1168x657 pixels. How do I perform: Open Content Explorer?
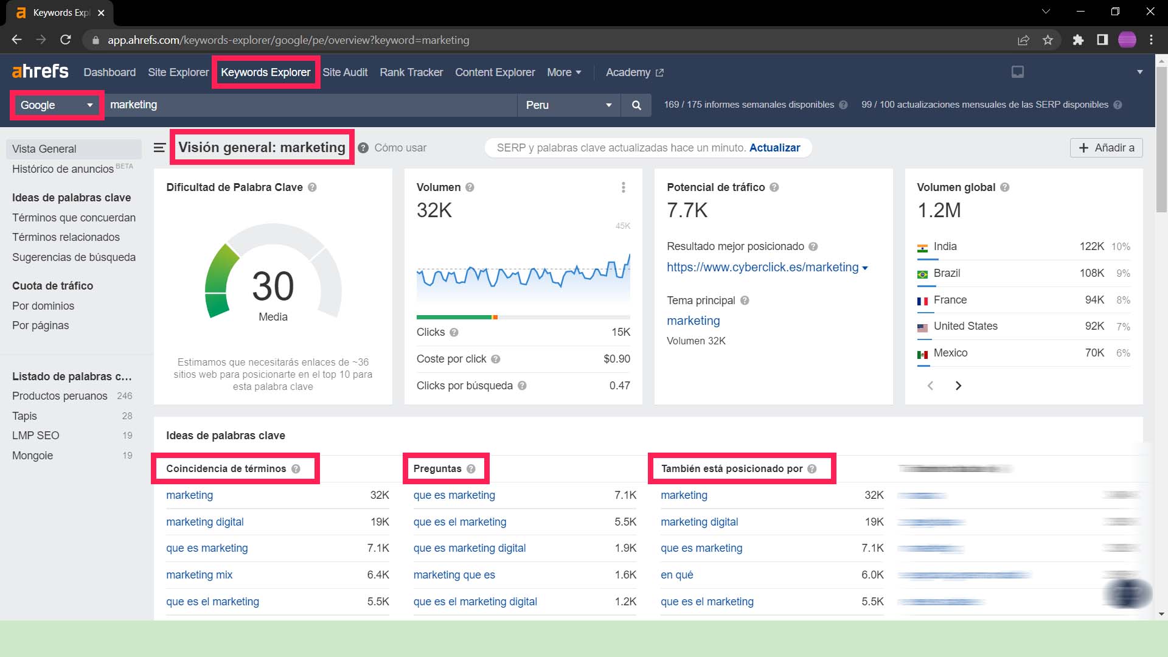(x=495, y=72)
